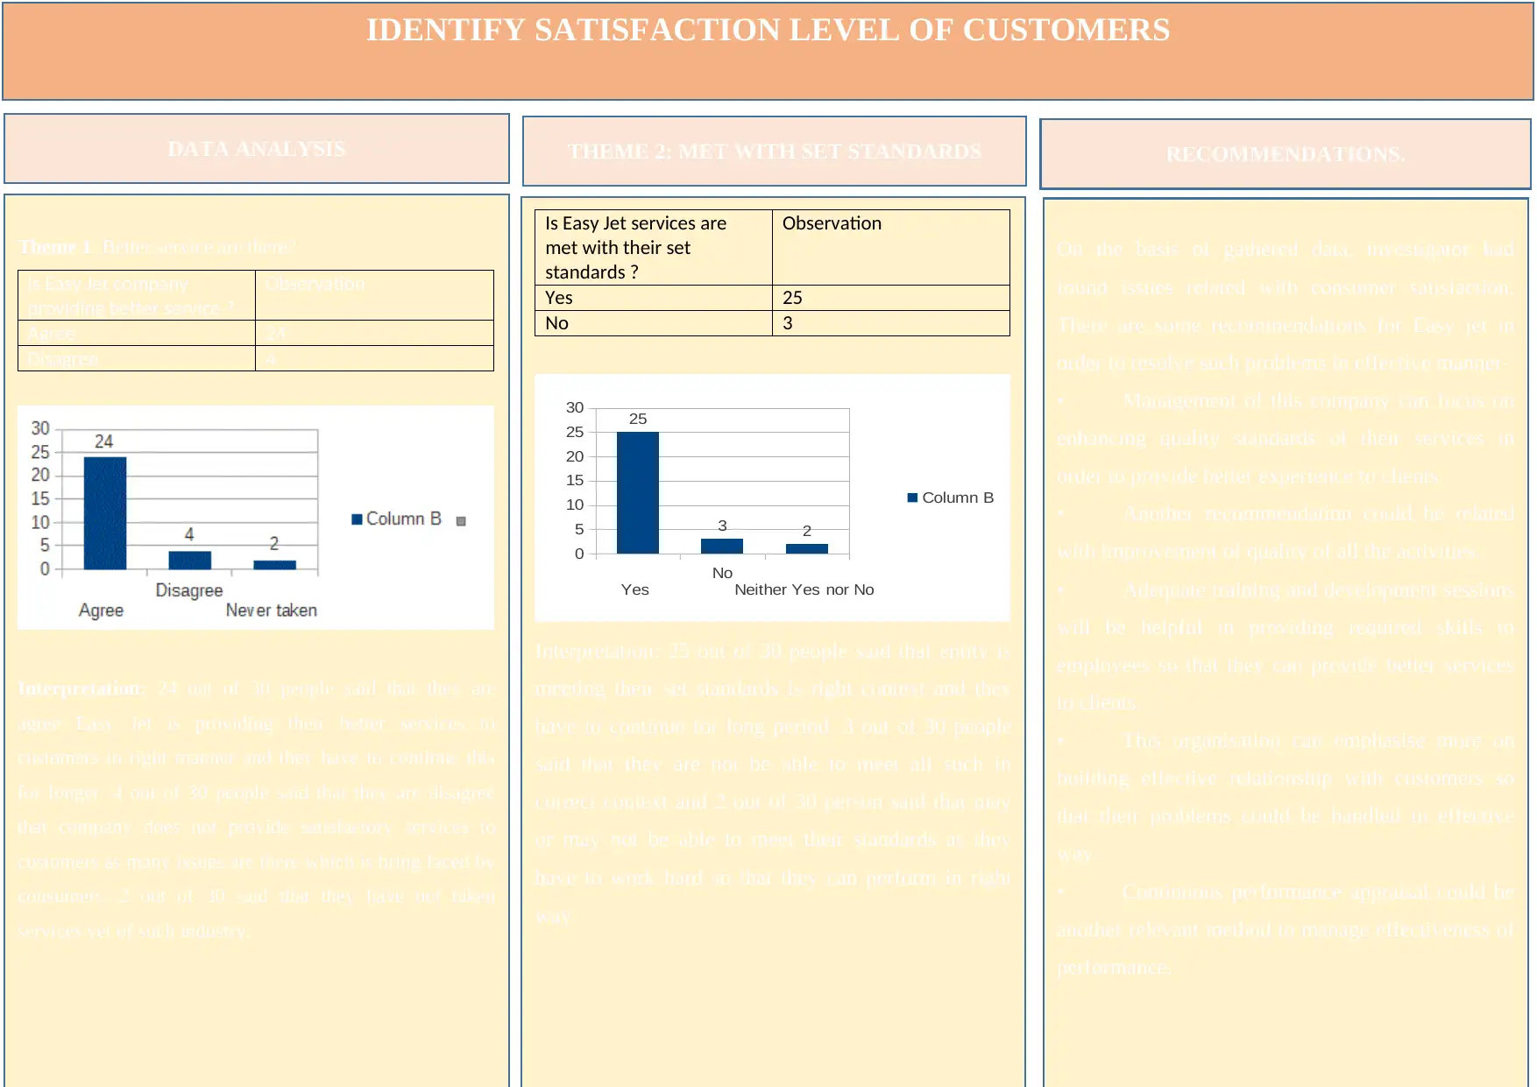The height and width of the screenshot is (1087, 1537).
Task: Select the "24" data label above the Agree bar
Action: pos(104,441)
